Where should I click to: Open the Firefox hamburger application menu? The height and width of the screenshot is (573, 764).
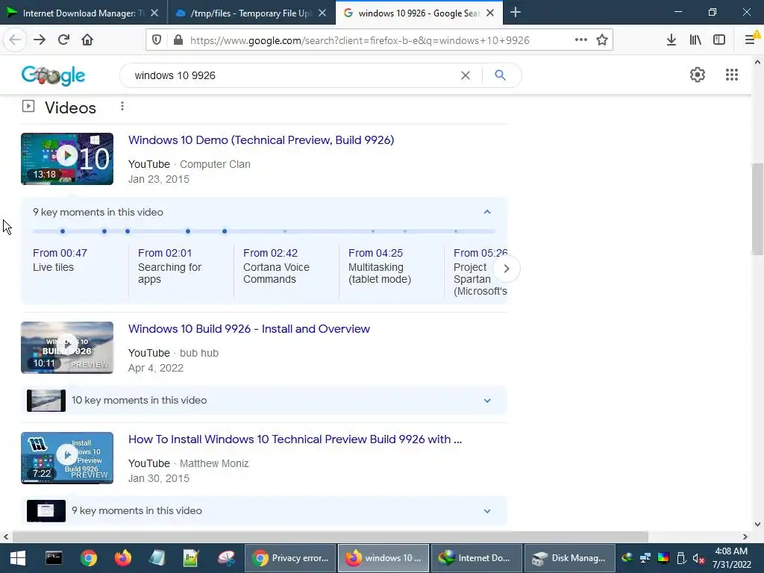[x=751, y=40]
